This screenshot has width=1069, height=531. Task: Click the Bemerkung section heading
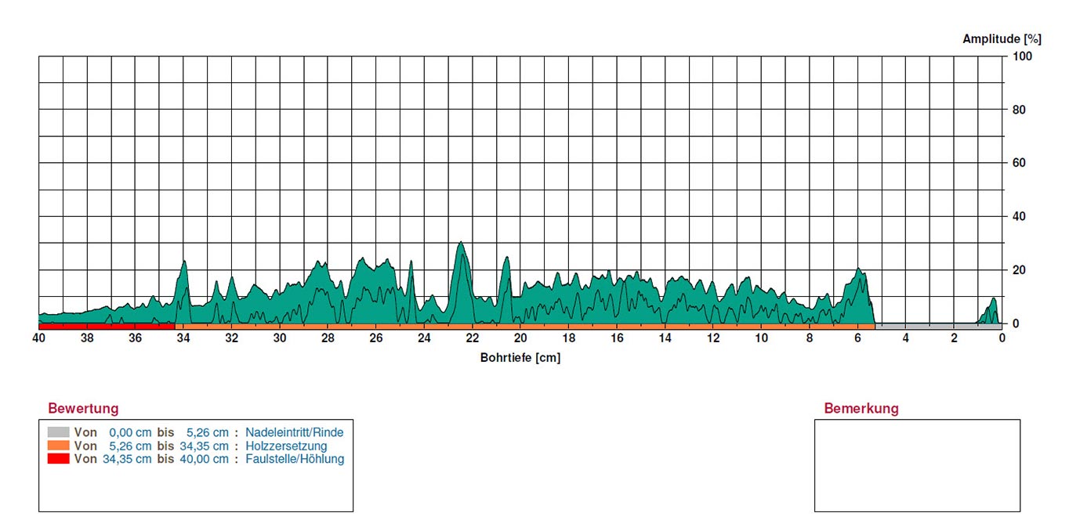coord(861,408)
